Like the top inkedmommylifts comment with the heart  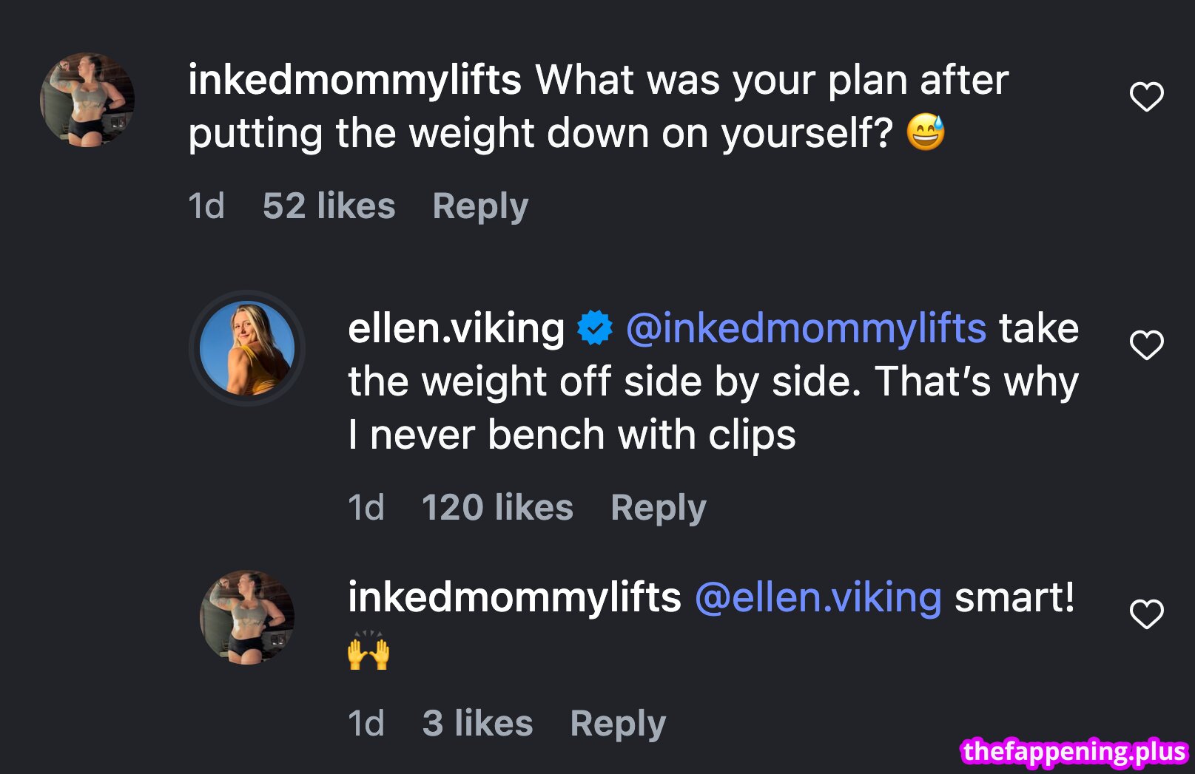point(1146,97)
